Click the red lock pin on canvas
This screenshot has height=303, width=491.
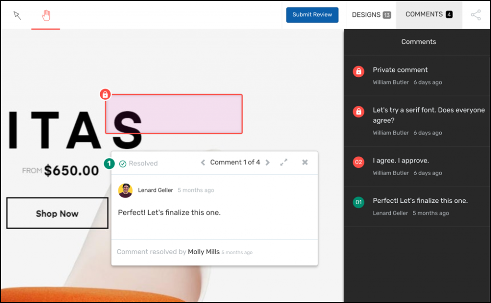(105, 94)
